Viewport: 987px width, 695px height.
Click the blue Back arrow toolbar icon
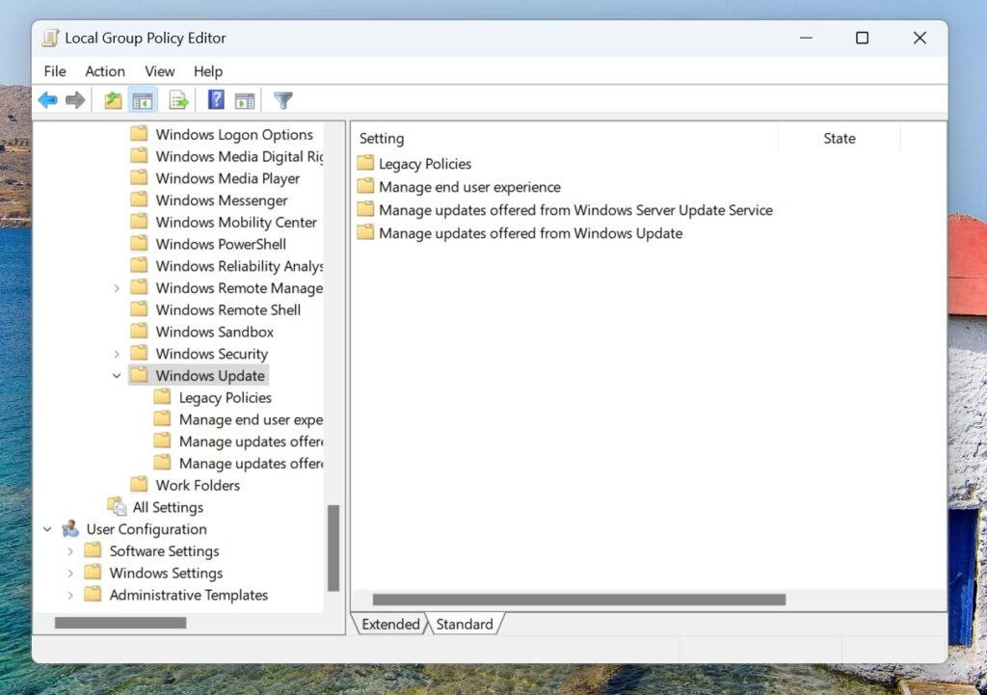pyautogui.click(x=48, y=100)
